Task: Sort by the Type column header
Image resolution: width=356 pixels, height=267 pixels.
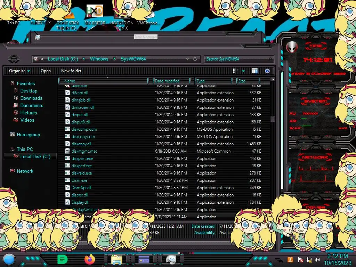Action: coord(213,81)
